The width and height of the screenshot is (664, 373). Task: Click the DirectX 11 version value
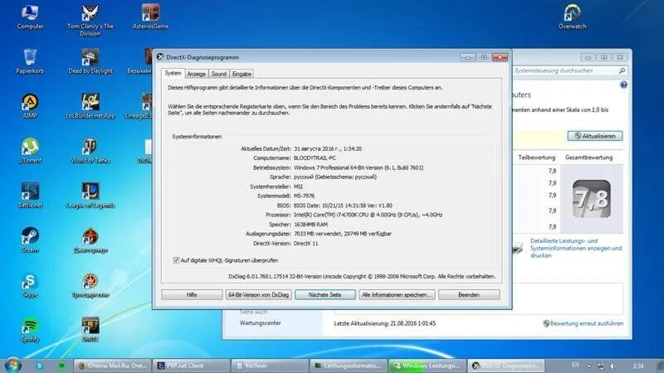[x=305, y=244]
